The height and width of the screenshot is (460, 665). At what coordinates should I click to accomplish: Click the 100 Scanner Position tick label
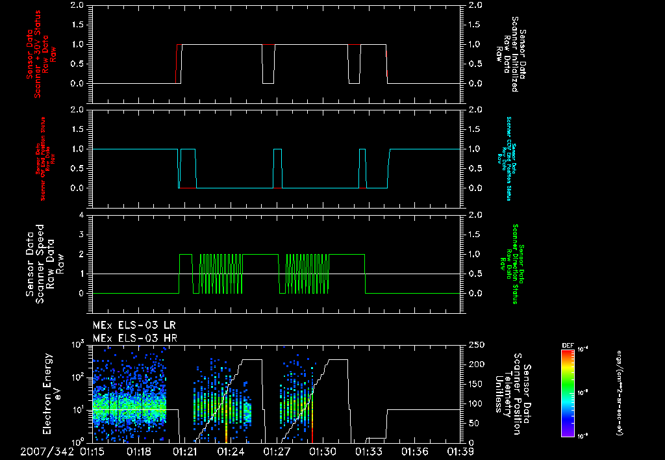click(476, 403)
